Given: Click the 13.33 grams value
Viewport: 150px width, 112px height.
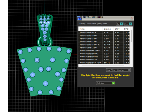Looking at the screenshot, I should coord(107,48).
